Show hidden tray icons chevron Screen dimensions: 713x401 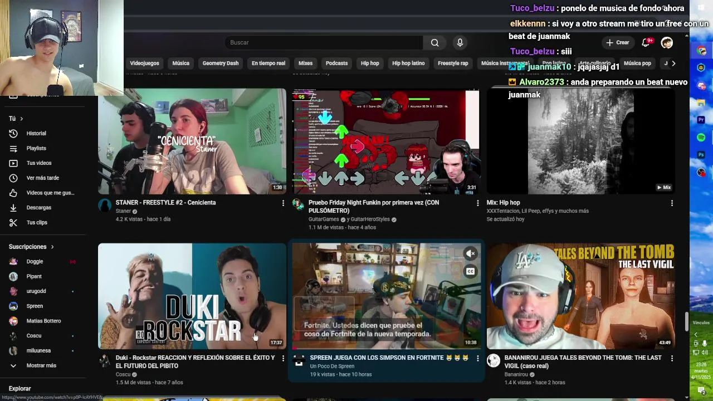coord(696,334)
